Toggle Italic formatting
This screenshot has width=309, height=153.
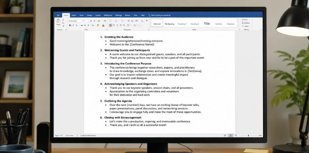tap(73, 25)
